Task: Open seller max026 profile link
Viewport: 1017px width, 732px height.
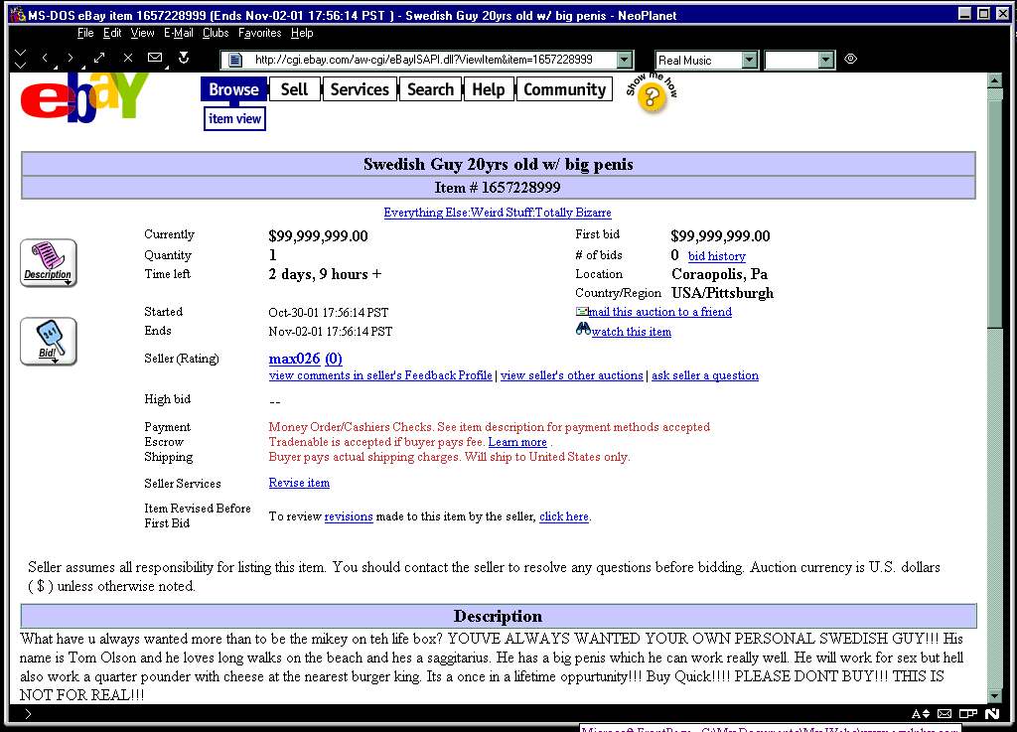Action: (x=294, y=359)
